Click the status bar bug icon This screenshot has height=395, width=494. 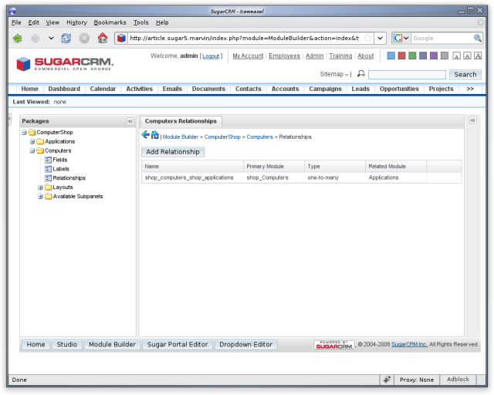[x=387, y=380]
